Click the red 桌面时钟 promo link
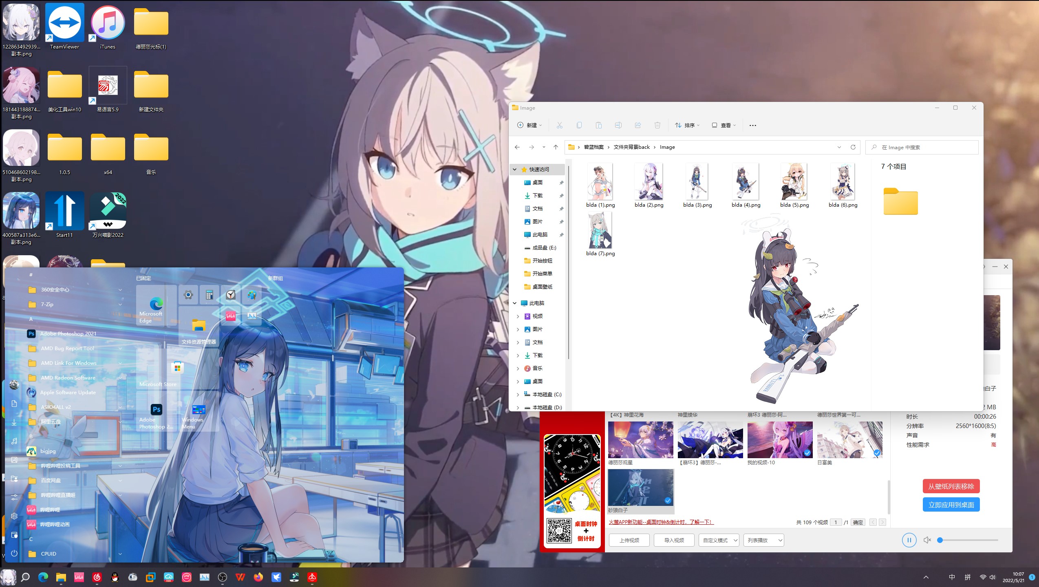Image resolution: width=1039 pixels, height=587 pixels. pos(661,522)
